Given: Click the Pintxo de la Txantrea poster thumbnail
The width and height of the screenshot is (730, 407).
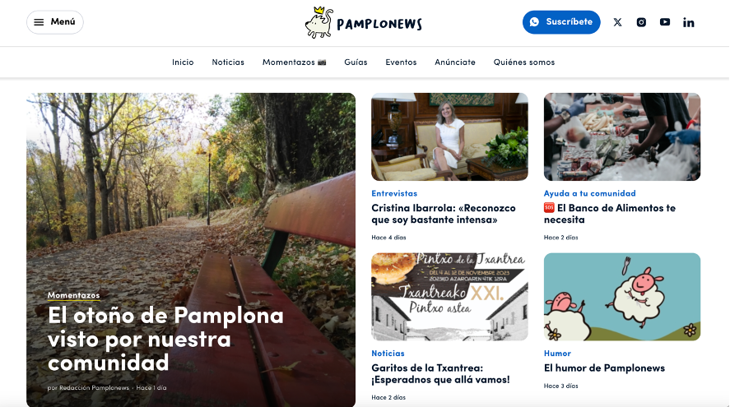Looking at the screenshot, I should click(x=449, y=297).
